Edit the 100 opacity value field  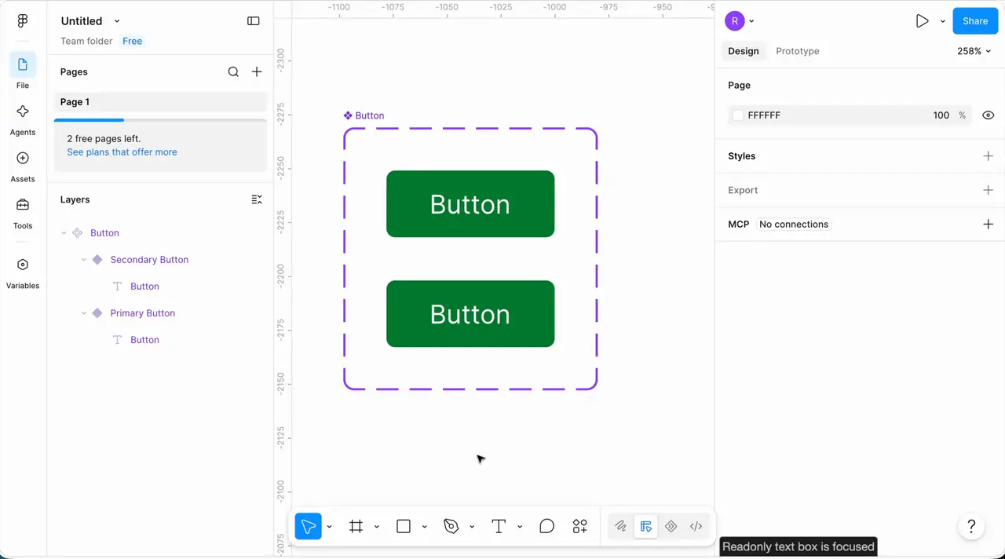(941, 115)
